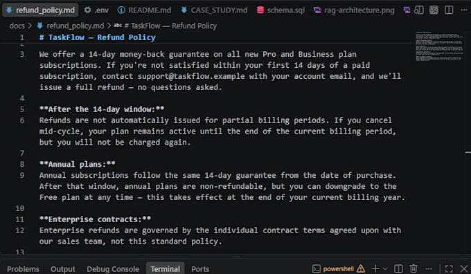Click the minimap code overview
Image resolution: width=471 pixels, height=274 pixels.
point(439,46)
